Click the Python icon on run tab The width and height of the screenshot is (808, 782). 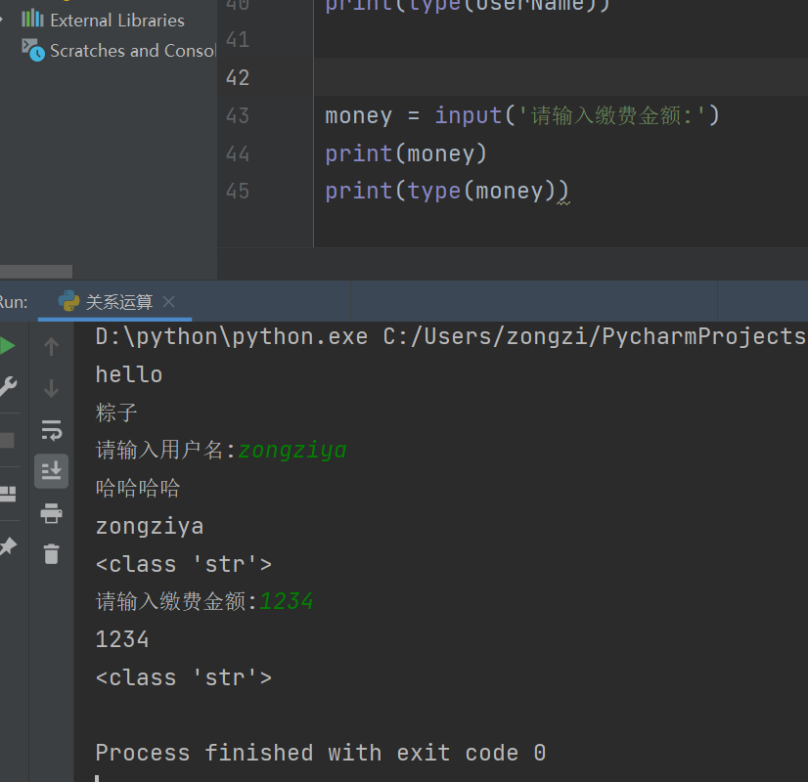pyautogui.click(x=68, y=301)
